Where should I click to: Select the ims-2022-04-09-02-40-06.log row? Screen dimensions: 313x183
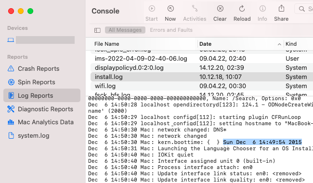tap(202, 58)
